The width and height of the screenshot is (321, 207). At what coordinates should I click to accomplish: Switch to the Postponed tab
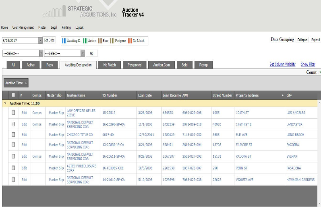134,65
